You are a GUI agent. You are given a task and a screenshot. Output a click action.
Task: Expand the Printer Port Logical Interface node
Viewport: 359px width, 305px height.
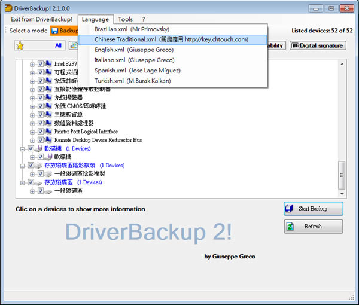[32, 132]
